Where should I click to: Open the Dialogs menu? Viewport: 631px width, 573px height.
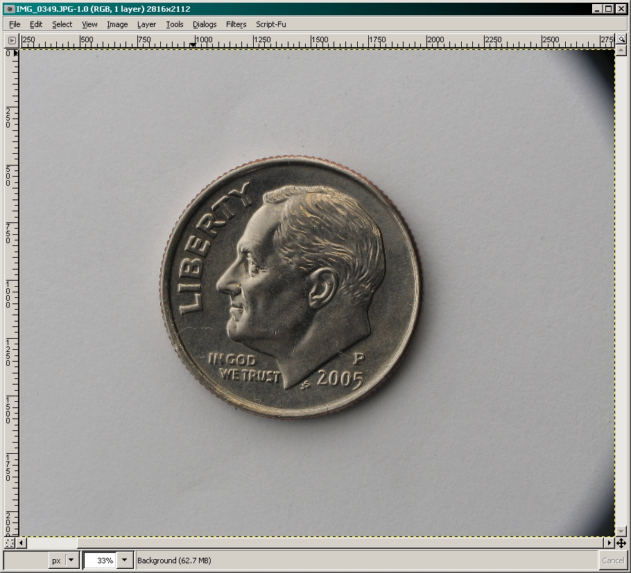[x=205, y=24]
